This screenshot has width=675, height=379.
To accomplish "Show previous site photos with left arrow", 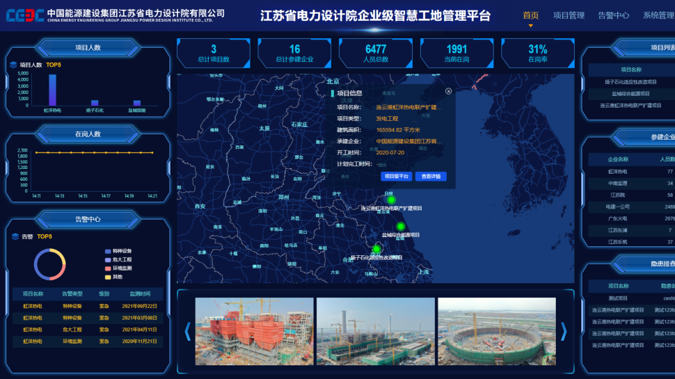I will point(188,332).
